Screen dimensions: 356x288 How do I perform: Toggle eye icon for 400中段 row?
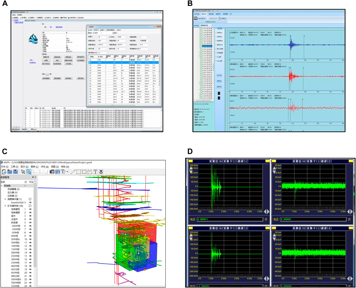tap(30, 266)
